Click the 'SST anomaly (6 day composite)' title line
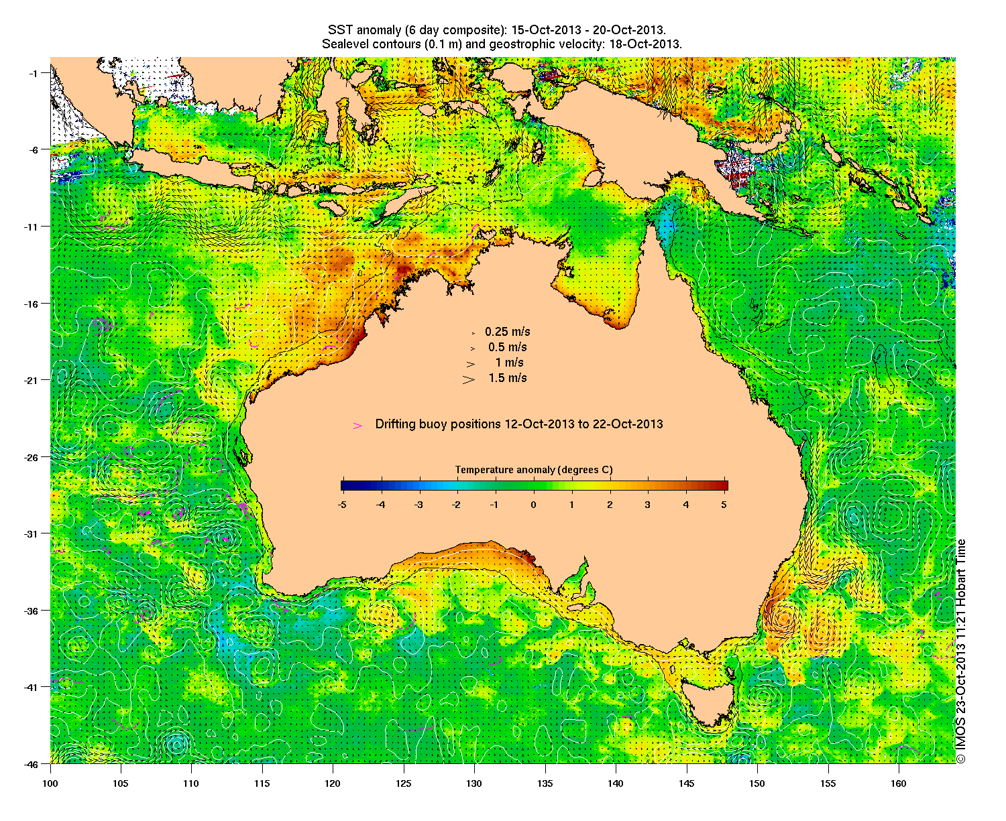Image resolution: width=1006 pixels, height=821 pixels. coord(497,30)
